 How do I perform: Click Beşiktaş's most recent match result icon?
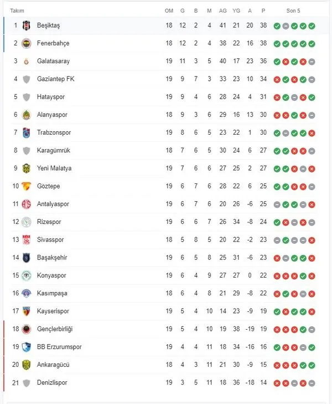[312, 25]
